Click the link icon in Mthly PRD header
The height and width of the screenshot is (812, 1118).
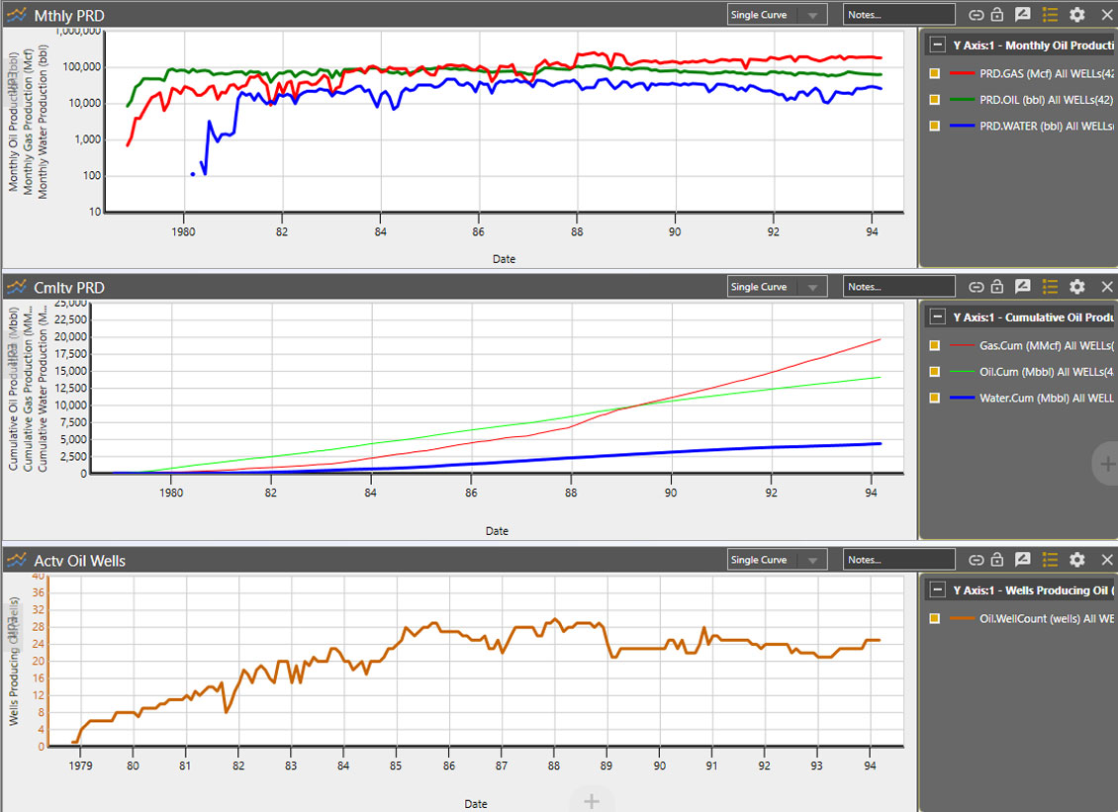(976, 15)
